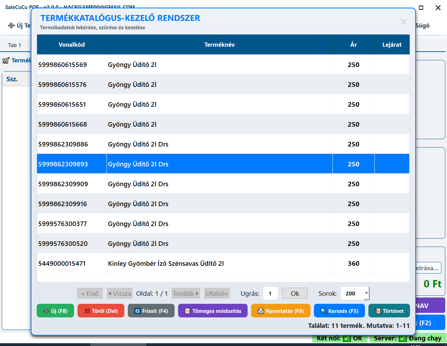Select barcode 5999862309886 row
447x346 pixels.
tap(223, 144)
